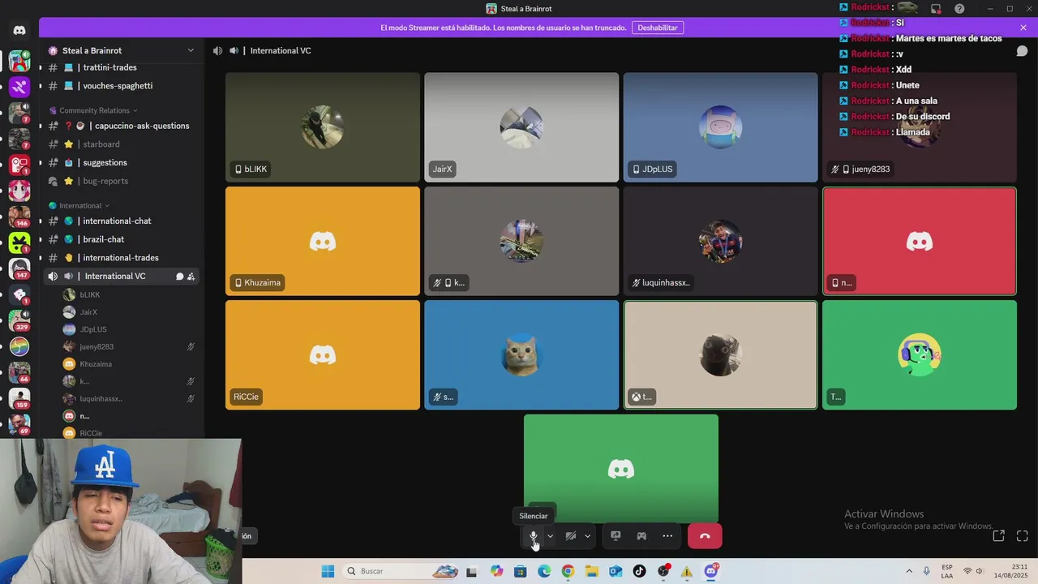This screenshot has width=1038, height=584.
Task: Collapse the International category
Action: [x=79, y=206]
